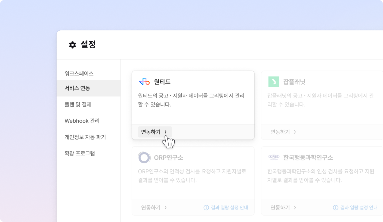Click the KIRBS logo icon
This screenshot has height=222, width=383.
273,158
